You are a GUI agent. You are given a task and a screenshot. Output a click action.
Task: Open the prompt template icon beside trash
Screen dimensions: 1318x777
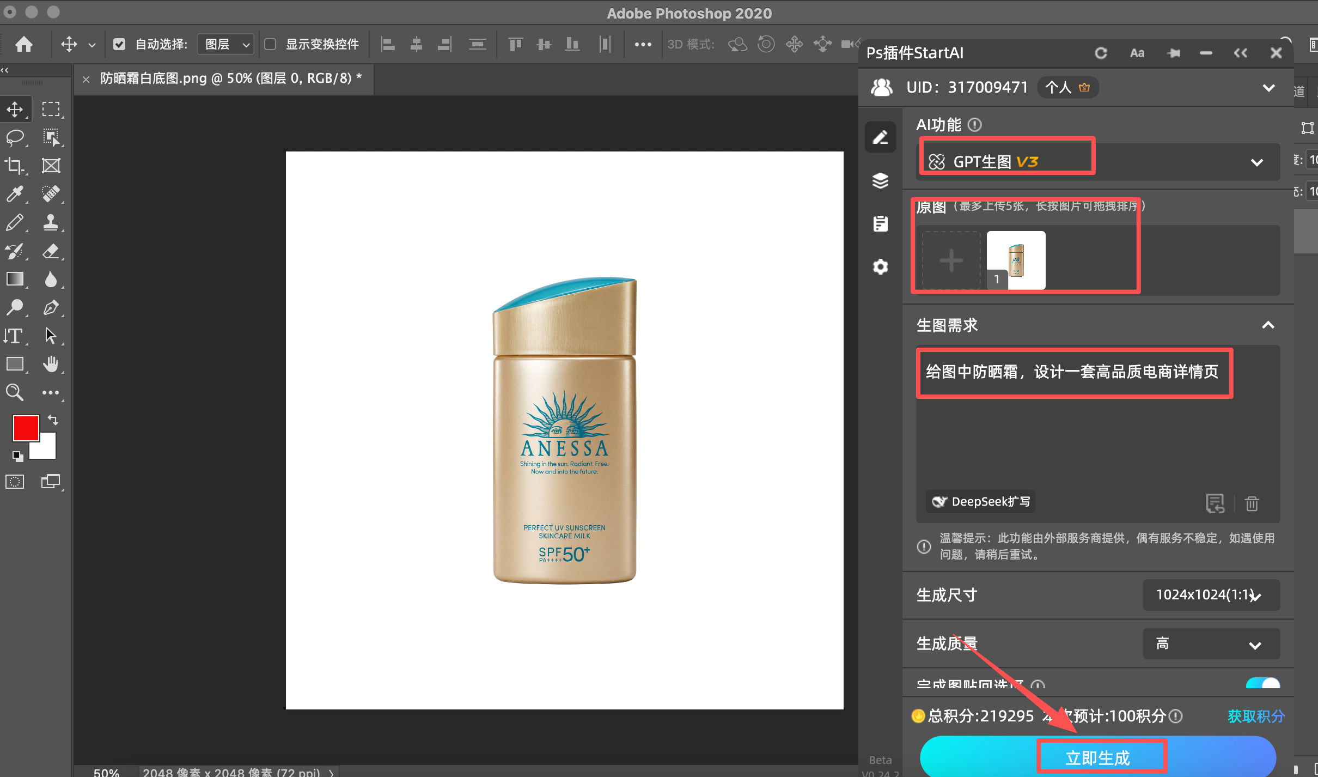coord(1215,503)
